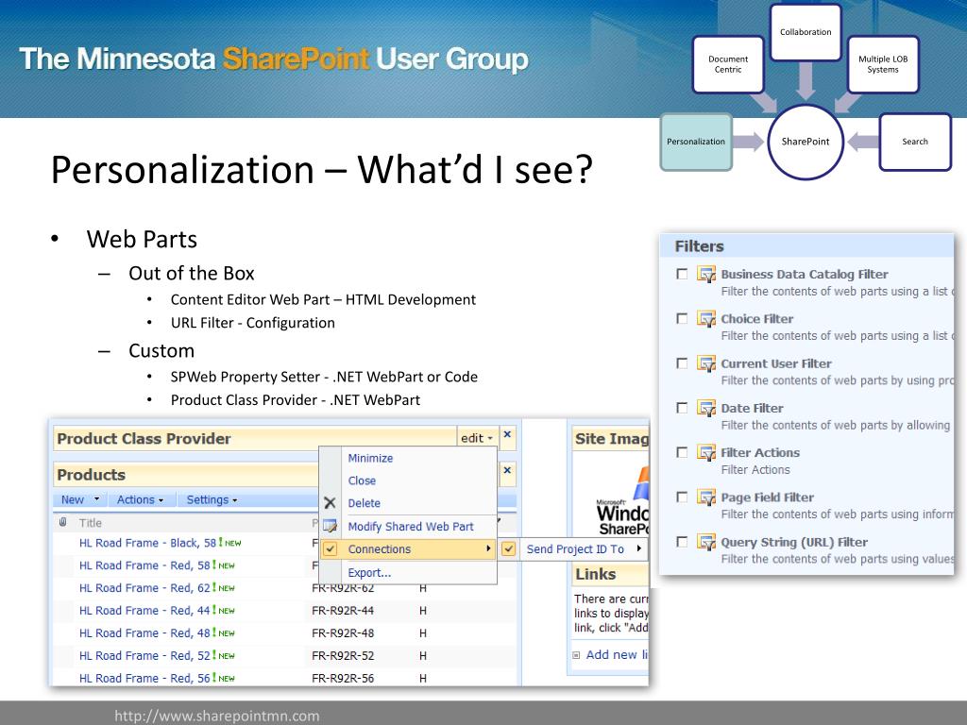Click the Personalization diagram box

696,142
